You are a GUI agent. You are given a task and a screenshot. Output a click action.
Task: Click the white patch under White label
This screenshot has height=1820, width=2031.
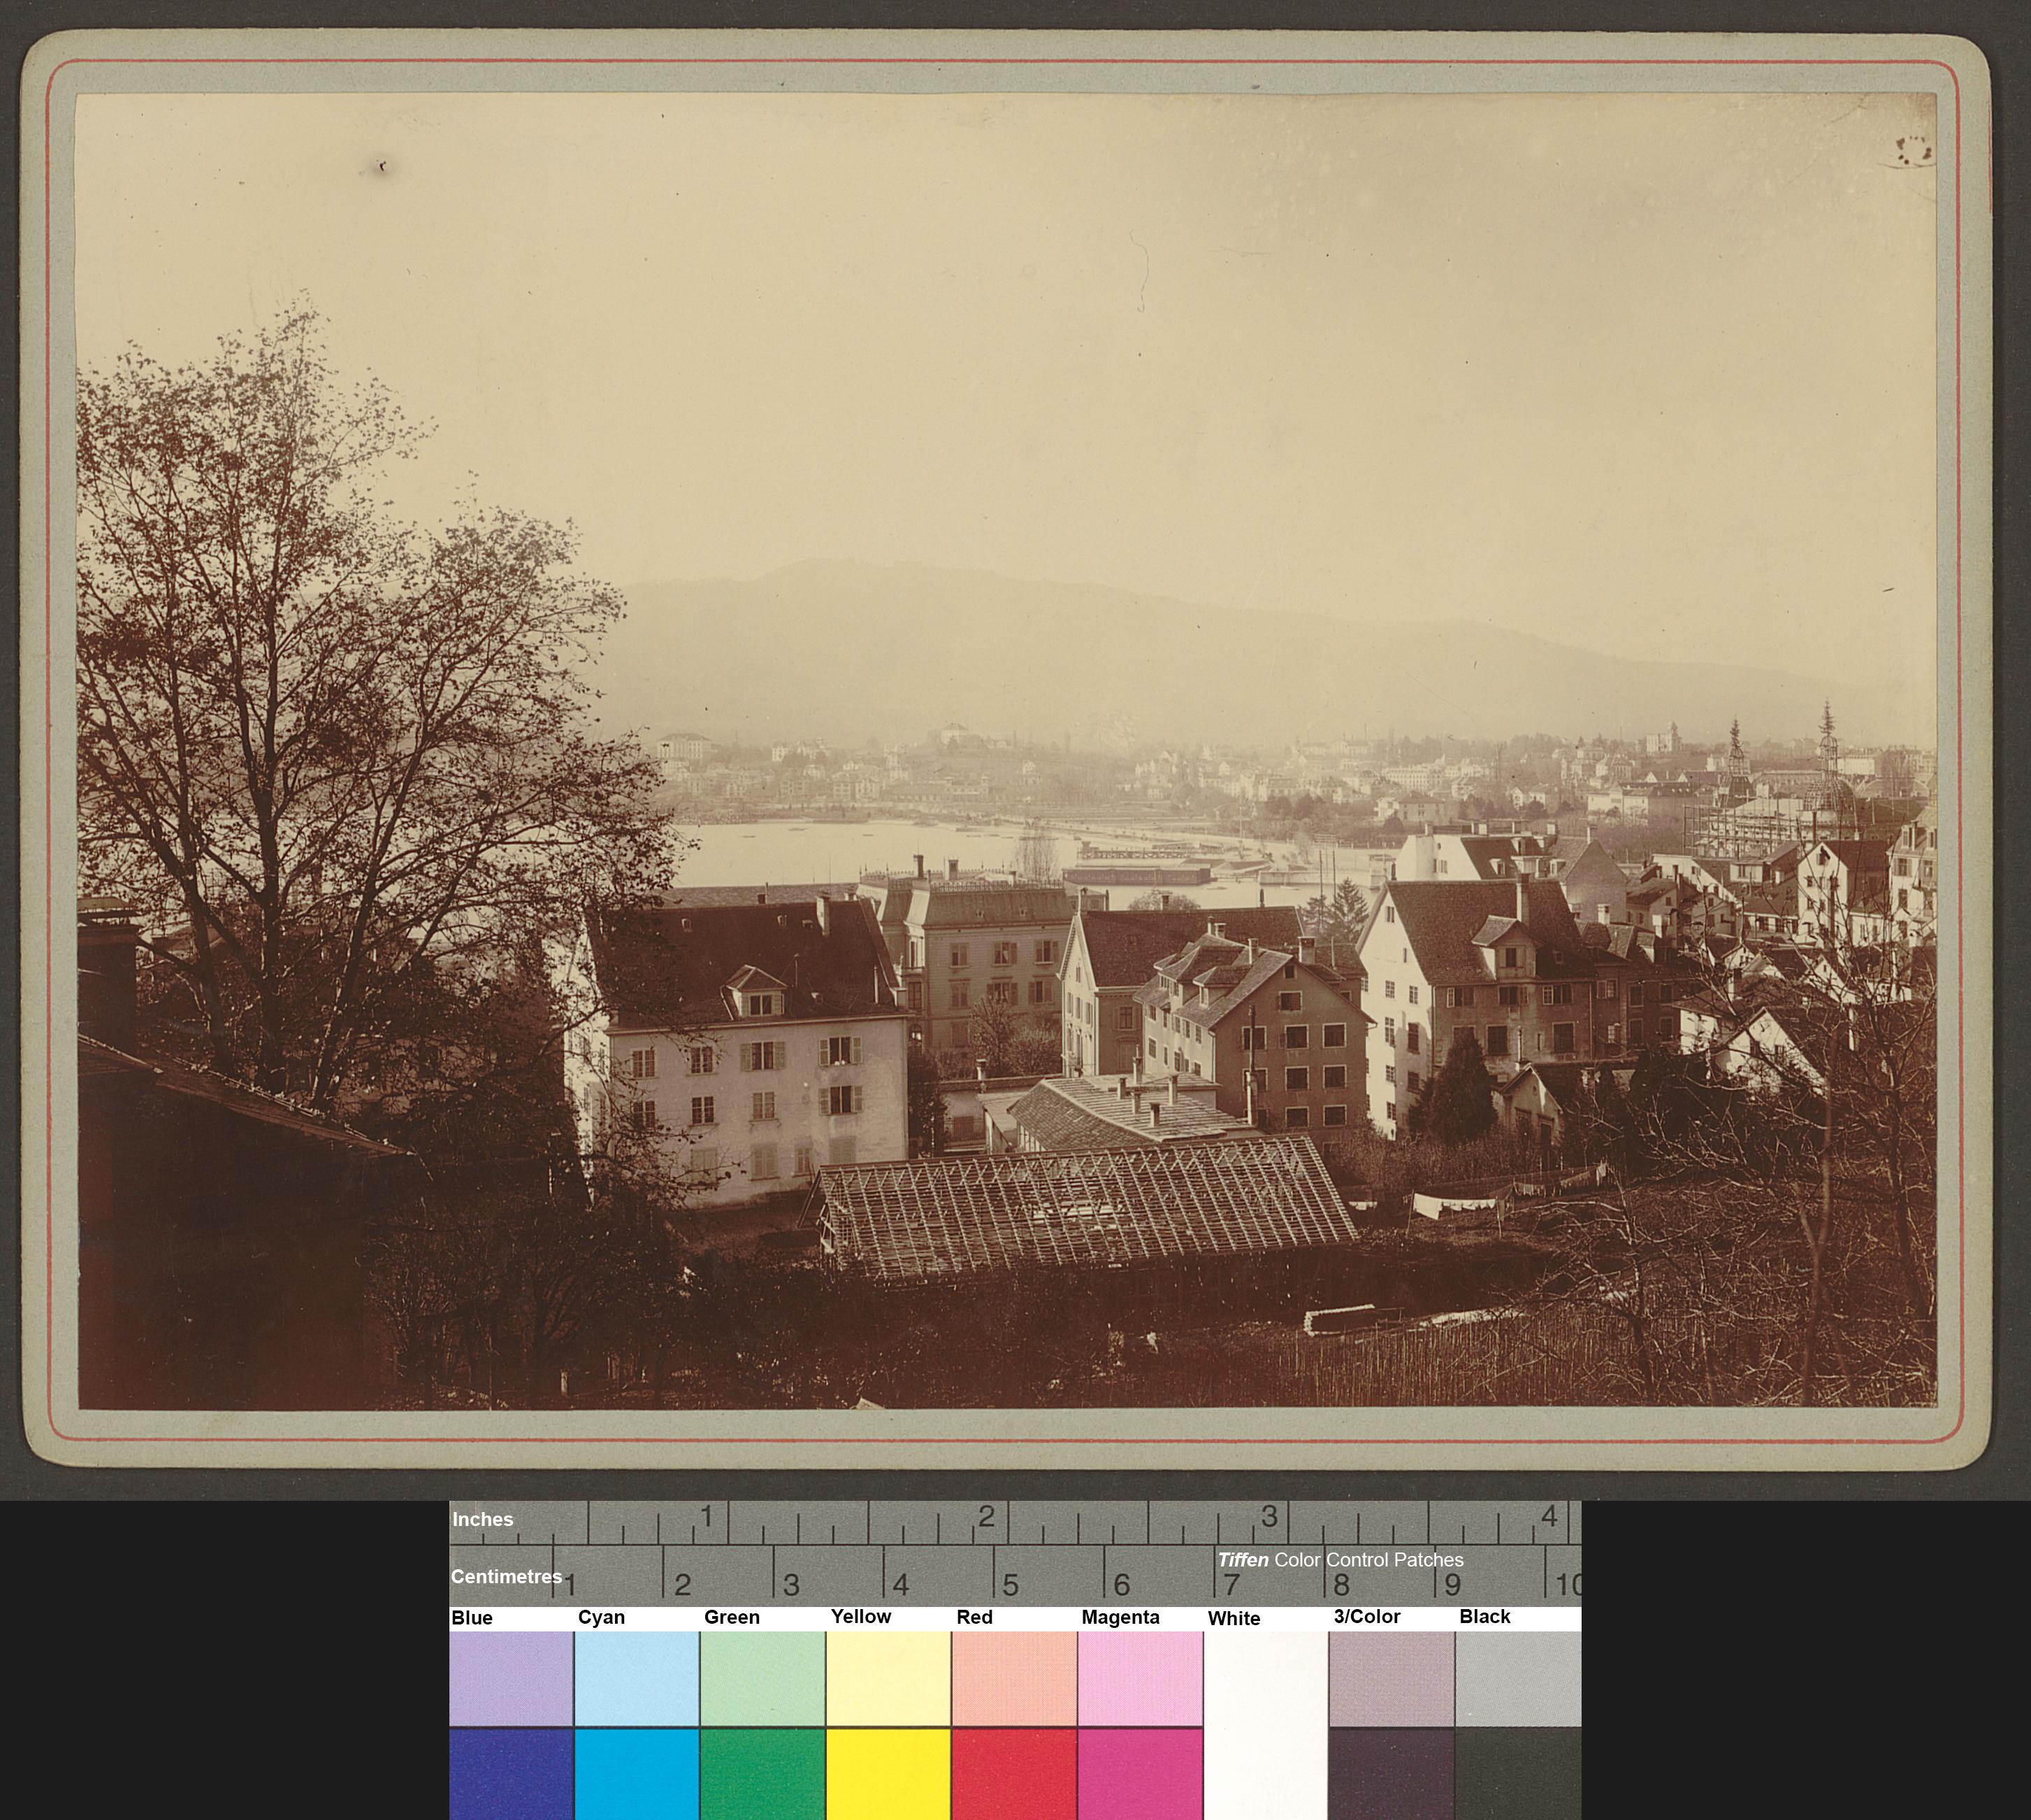pyautogui.click(x=1266, y=1725)
